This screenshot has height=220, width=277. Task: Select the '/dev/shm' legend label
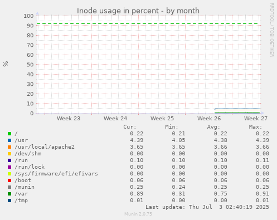click(x=28, y=154)
